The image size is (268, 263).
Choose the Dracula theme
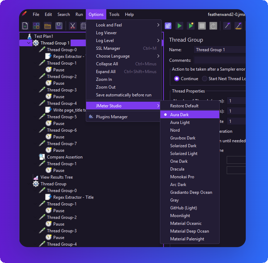(x=190, y=169)
